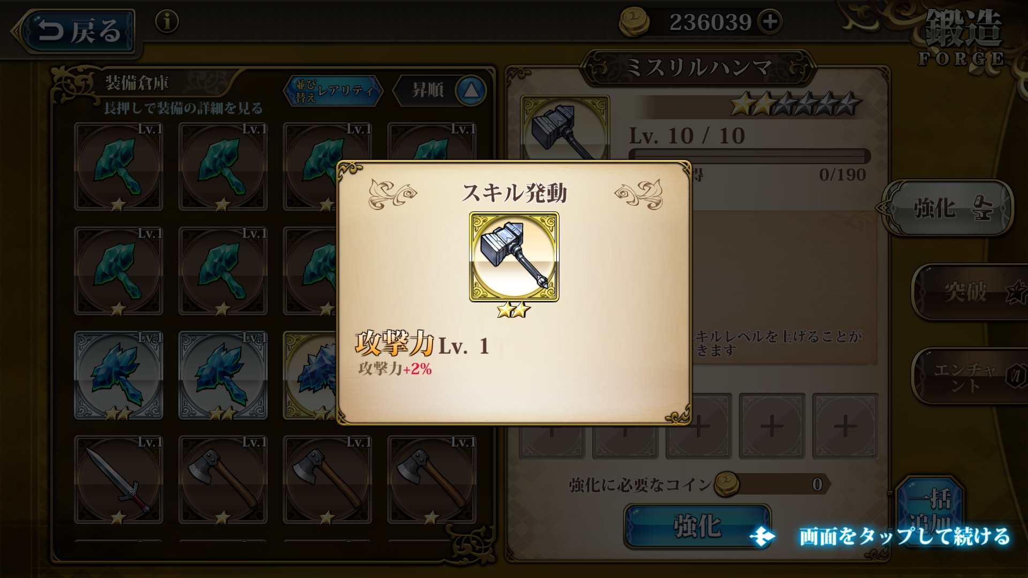The image size is (1028, 578).
Task: Click the 戻る back button
Action: click(74, 31)
